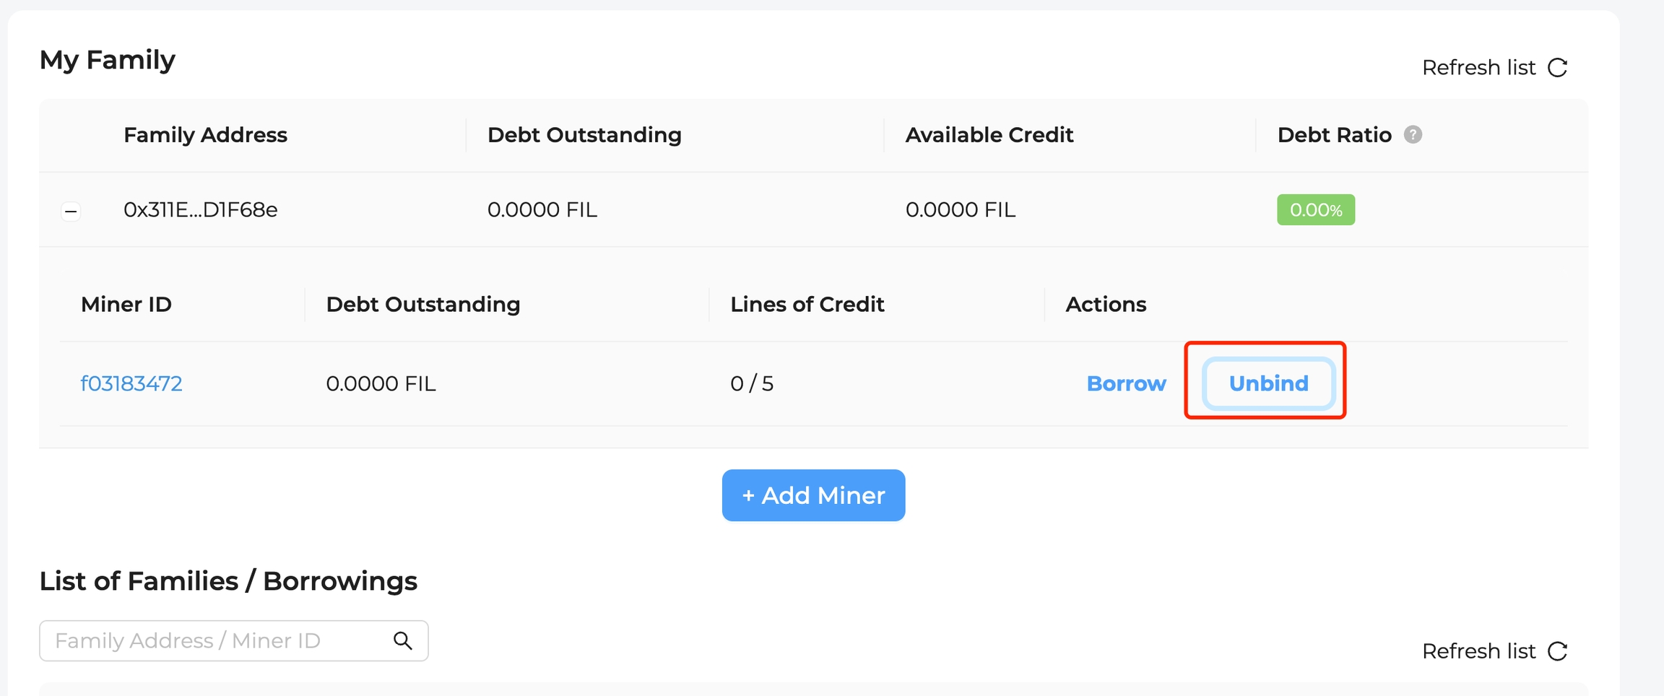Focus the Family Address / Miner ID search field
The width and height of the screenshot is (1664, 696).
(217, 640)
